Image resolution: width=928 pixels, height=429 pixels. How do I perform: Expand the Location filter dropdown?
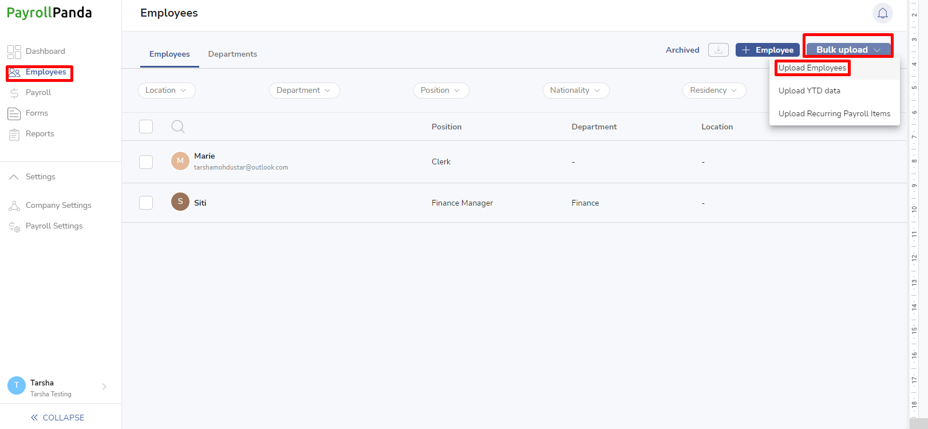[167, 90]
